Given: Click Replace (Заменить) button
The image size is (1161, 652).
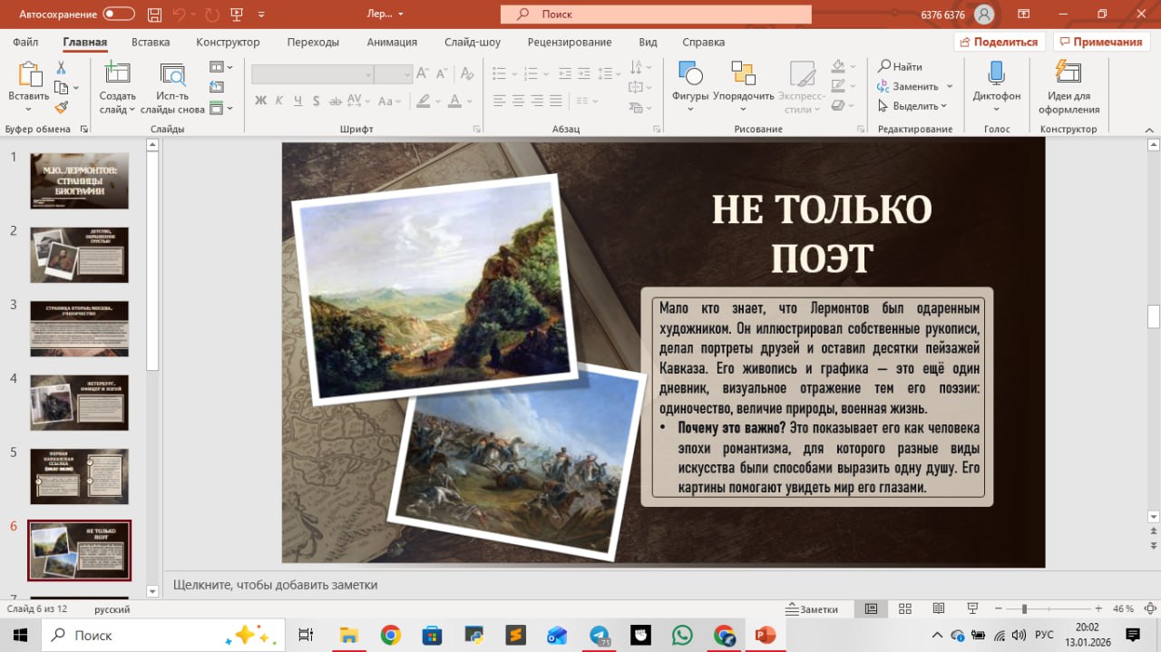Looking at the screenshot, I should (908, 86).
